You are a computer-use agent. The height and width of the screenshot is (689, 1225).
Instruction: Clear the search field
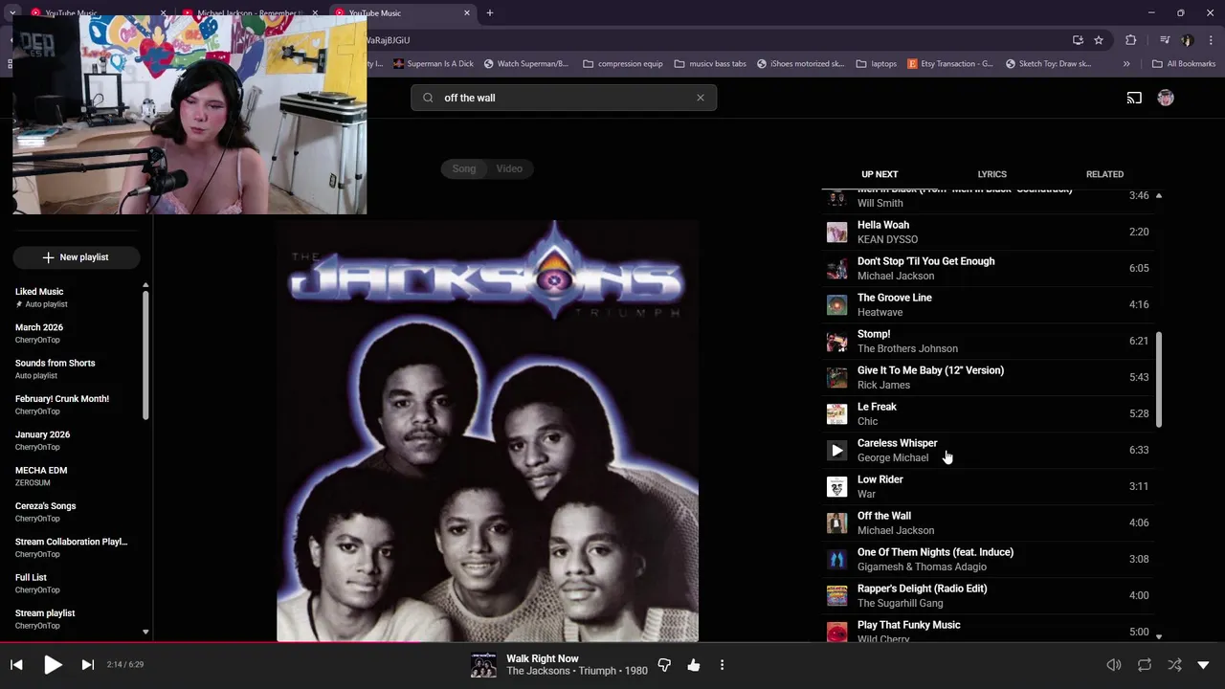click(x=700, y=98)
